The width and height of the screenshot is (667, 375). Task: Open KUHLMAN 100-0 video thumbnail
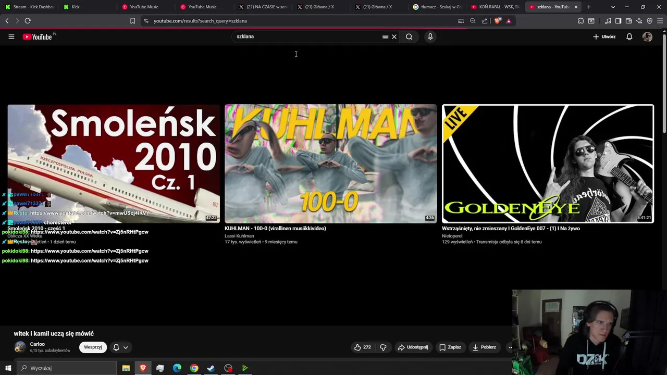[330, 164]
